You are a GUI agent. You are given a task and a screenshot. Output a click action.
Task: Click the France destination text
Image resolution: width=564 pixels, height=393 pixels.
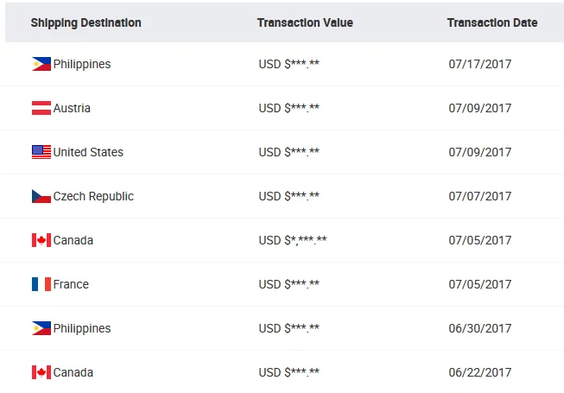[x=71, y=284]
